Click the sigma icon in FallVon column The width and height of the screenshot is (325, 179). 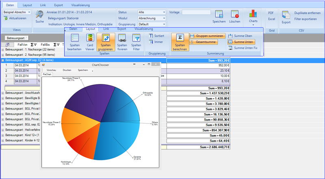tap(32, 45)
